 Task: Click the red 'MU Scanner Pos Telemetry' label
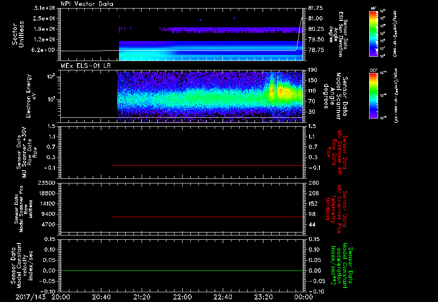coord(337,209)
